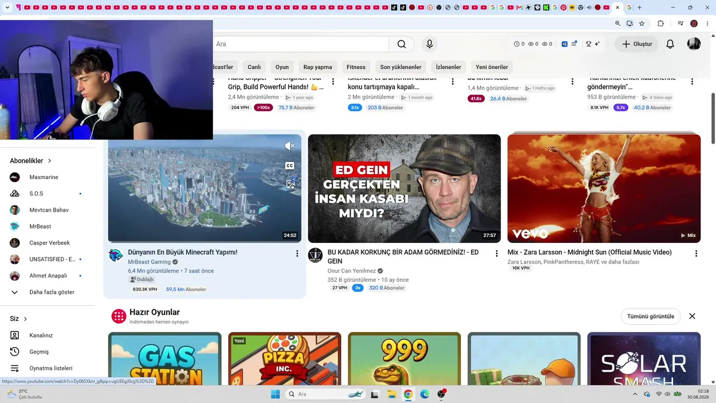
Task: Select the Son yüklenenler filter chip
Action: point(401,67)
